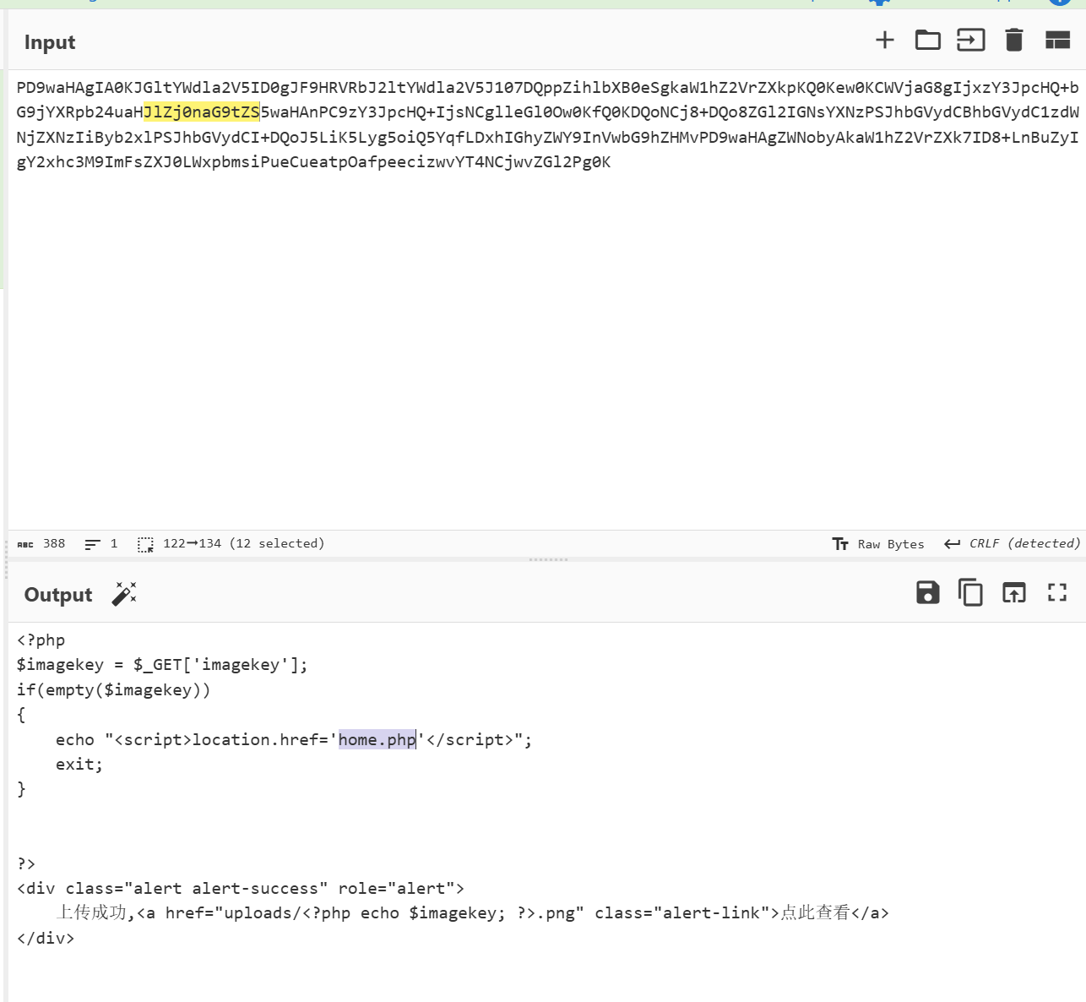1086x1002 pixels.
Task: Click the $imagekey = $_GET['imagekey']; line
Action: (162, 665)
